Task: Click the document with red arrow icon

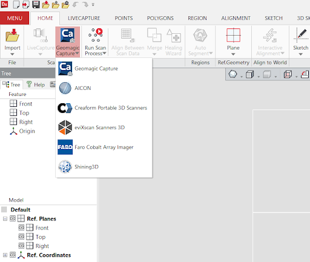Action: 26,4
